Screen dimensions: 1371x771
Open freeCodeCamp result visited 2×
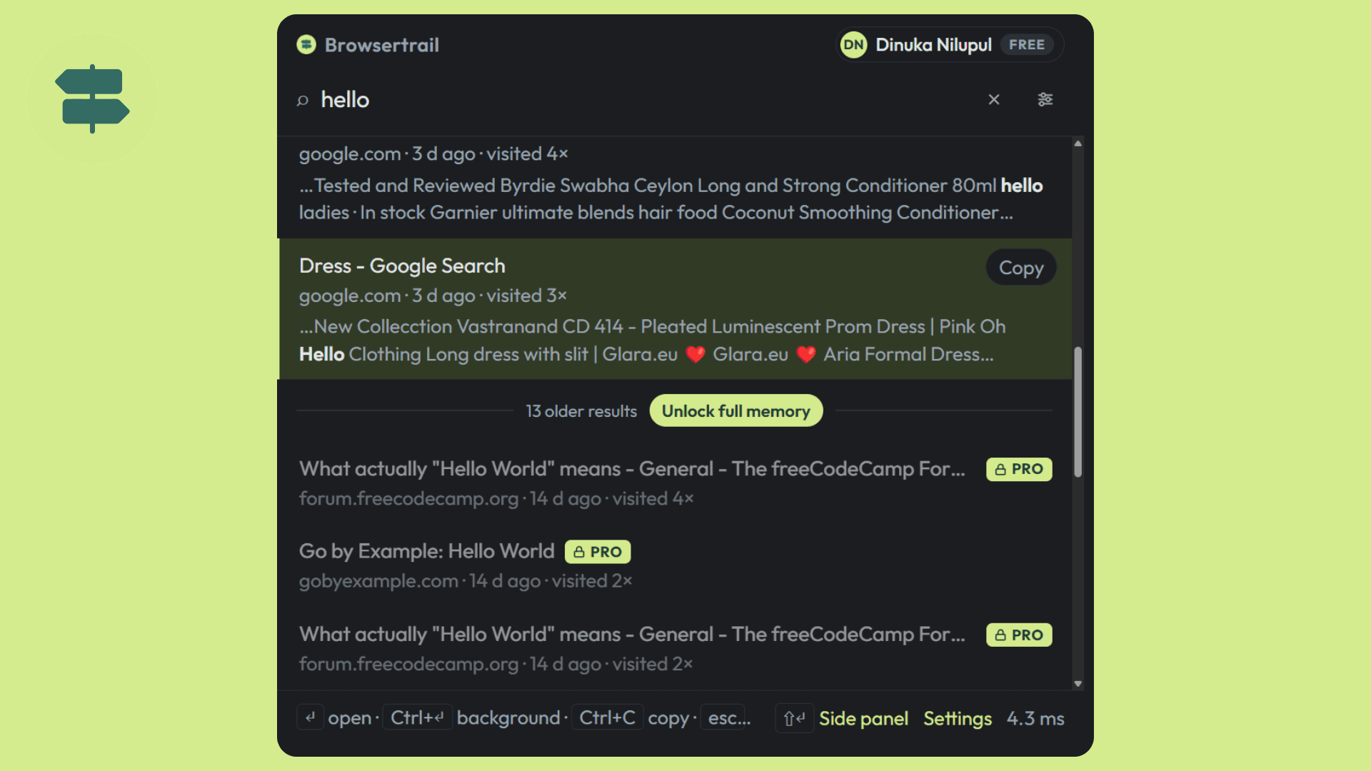[675, 648]
